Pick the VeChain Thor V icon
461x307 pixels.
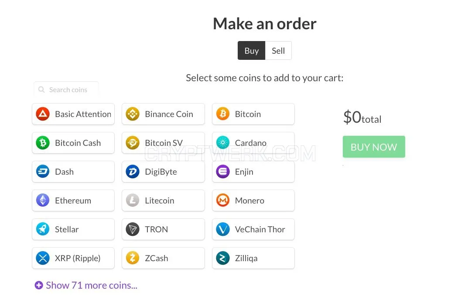point(223,229)
